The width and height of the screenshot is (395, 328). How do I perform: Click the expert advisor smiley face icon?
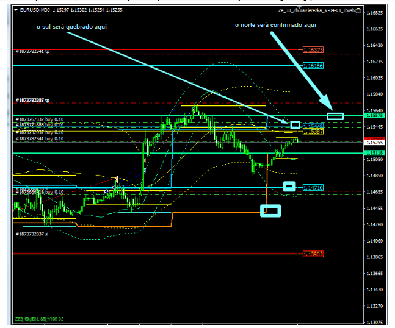(358, 10)
